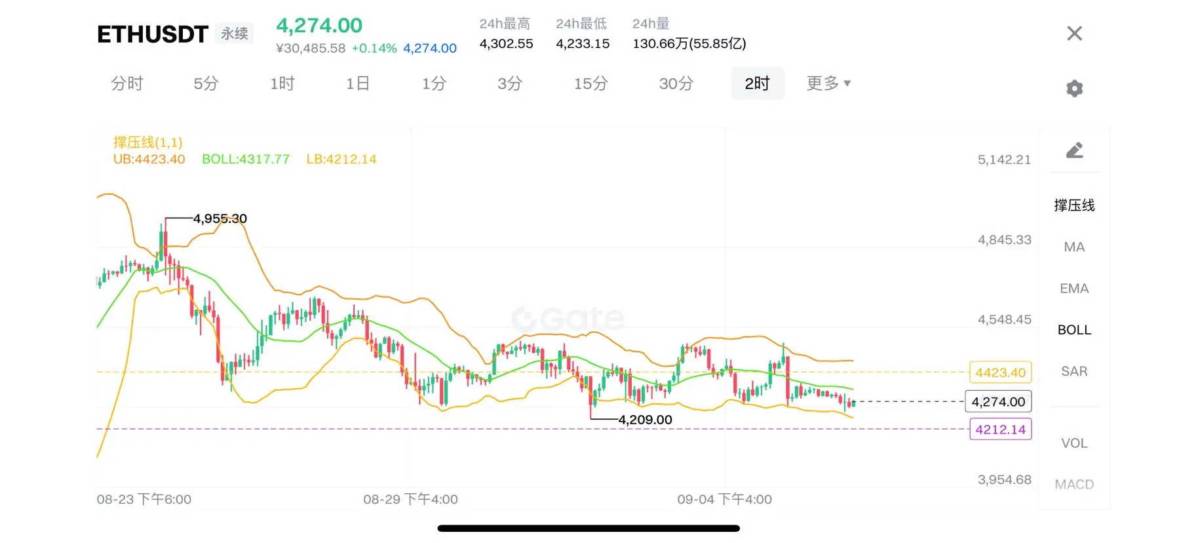Toggle the VOL sub-indicator
The image size is (1177, 543).
tap(1074, 443)
